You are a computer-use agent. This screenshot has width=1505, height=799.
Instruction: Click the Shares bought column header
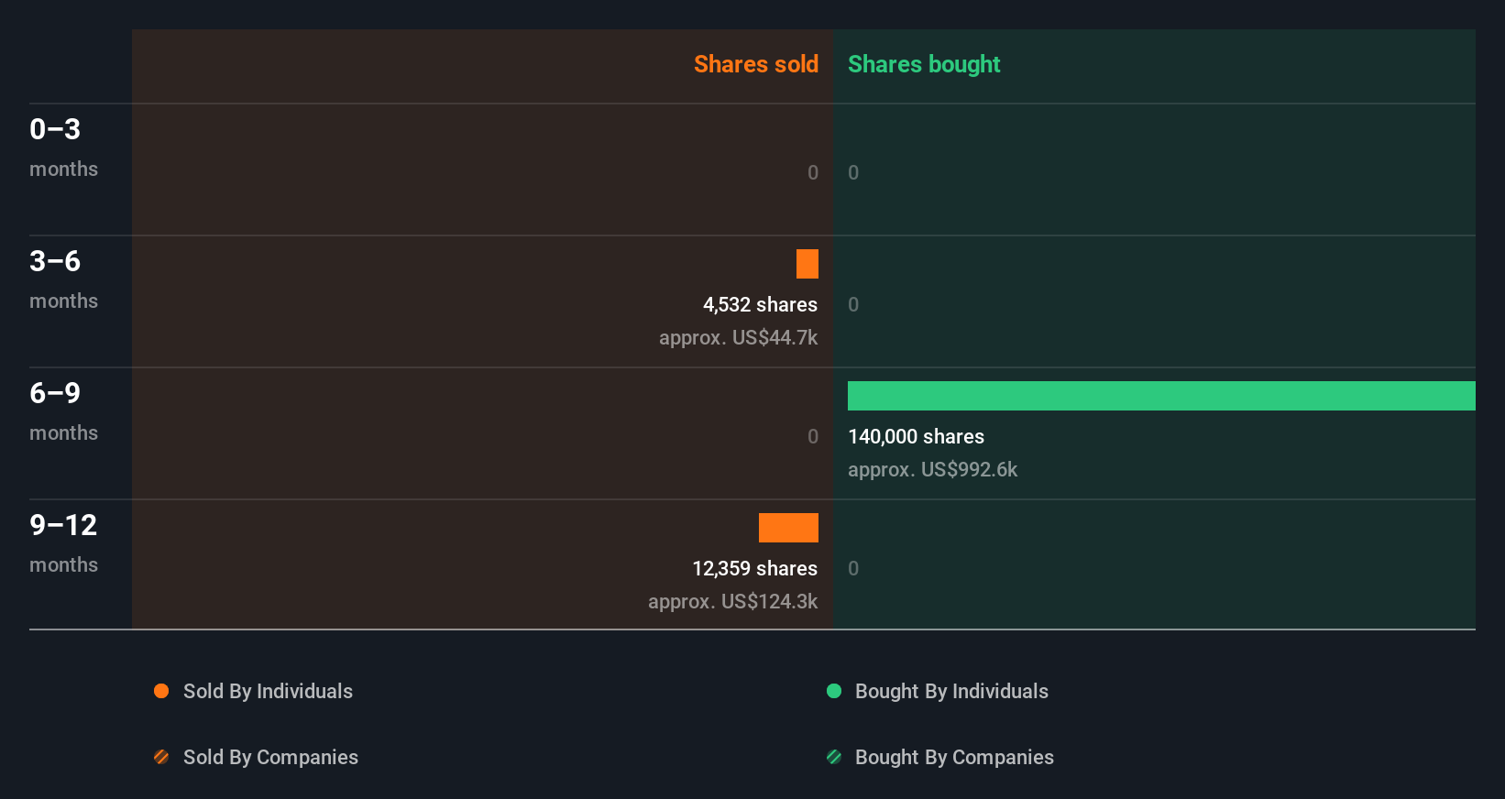coord(924,64)
